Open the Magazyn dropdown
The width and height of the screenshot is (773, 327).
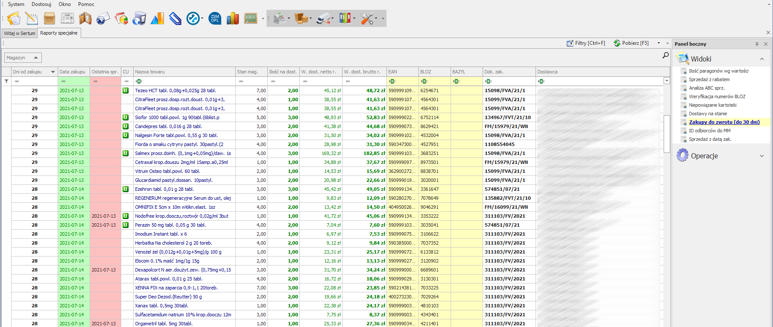[23, 58]
